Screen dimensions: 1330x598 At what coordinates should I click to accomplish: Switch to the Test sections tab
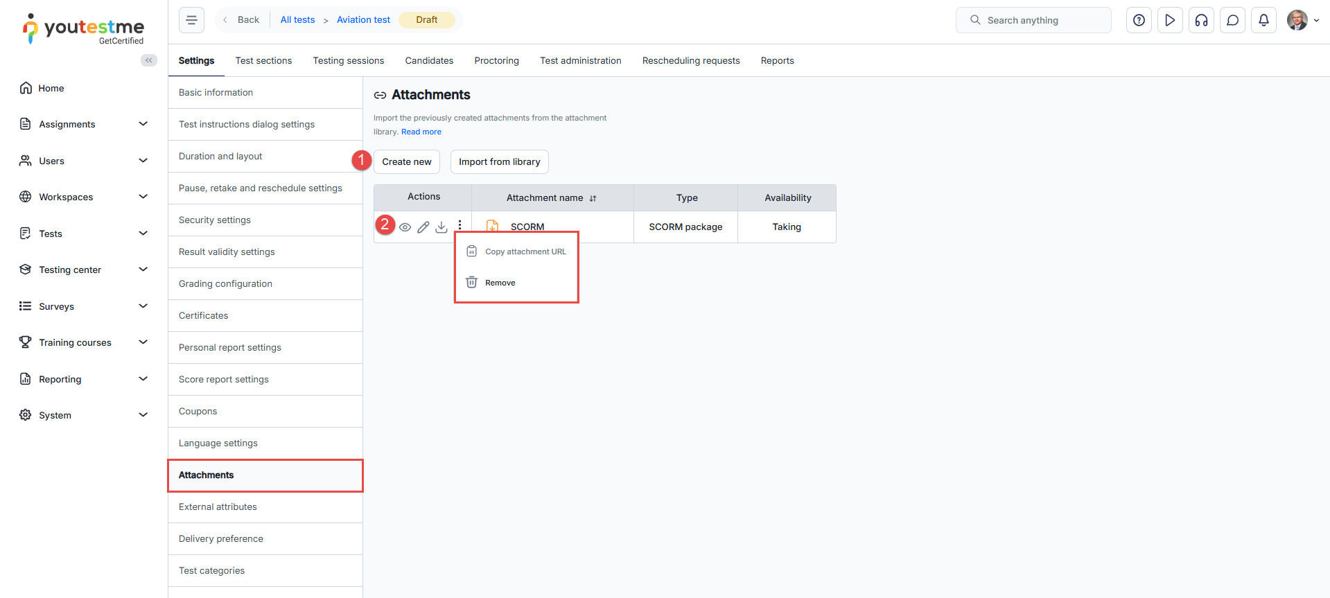[263, 61]
